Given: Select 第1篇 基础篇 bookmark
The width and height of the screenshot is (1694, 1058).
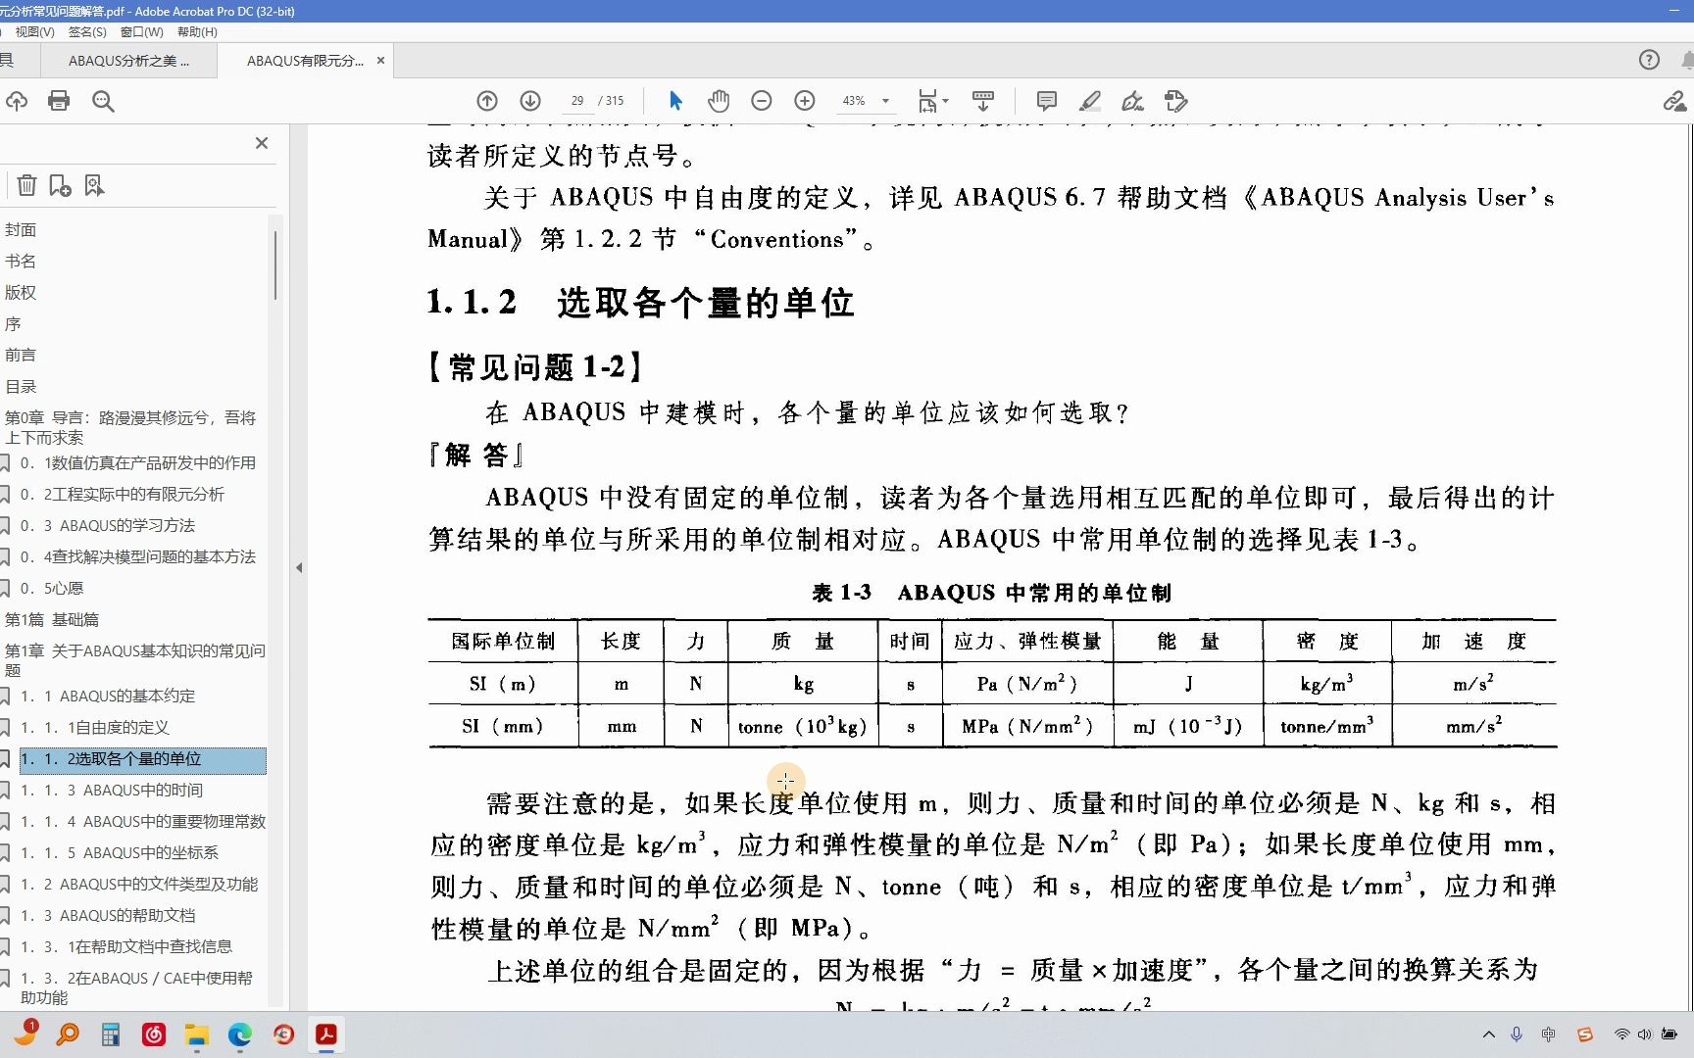Looking at the screenshot, I should click(52, 619).
